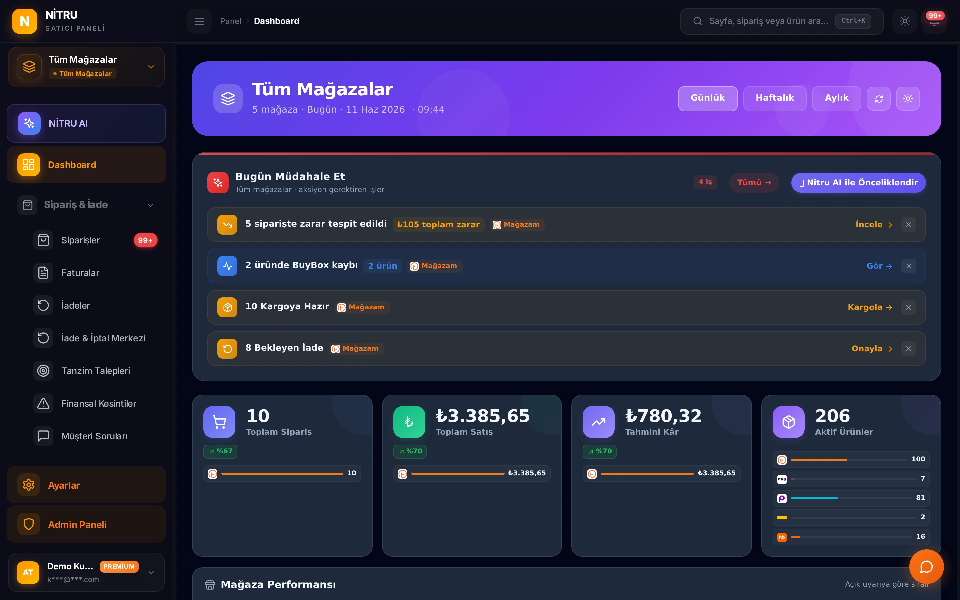This screenshot has width=960, height=600.
Task: Dismiss the Bekleyen İade alert
Action: tap(908, 348)
